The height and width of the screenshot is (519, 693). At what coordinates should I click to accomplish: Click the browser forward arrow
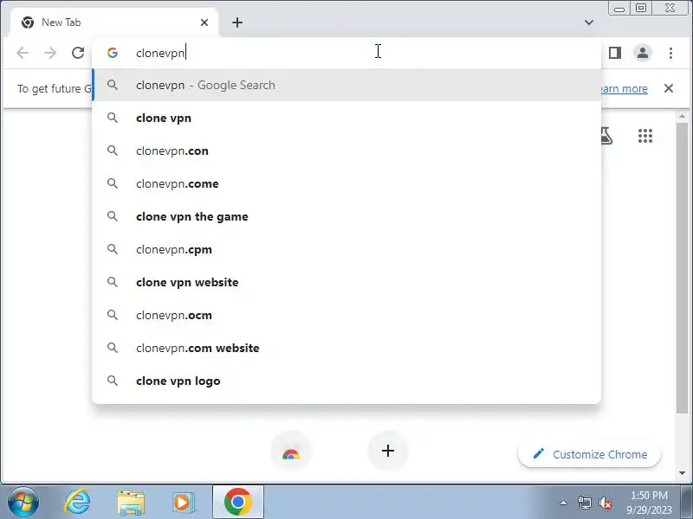click(x=50, y=53)
